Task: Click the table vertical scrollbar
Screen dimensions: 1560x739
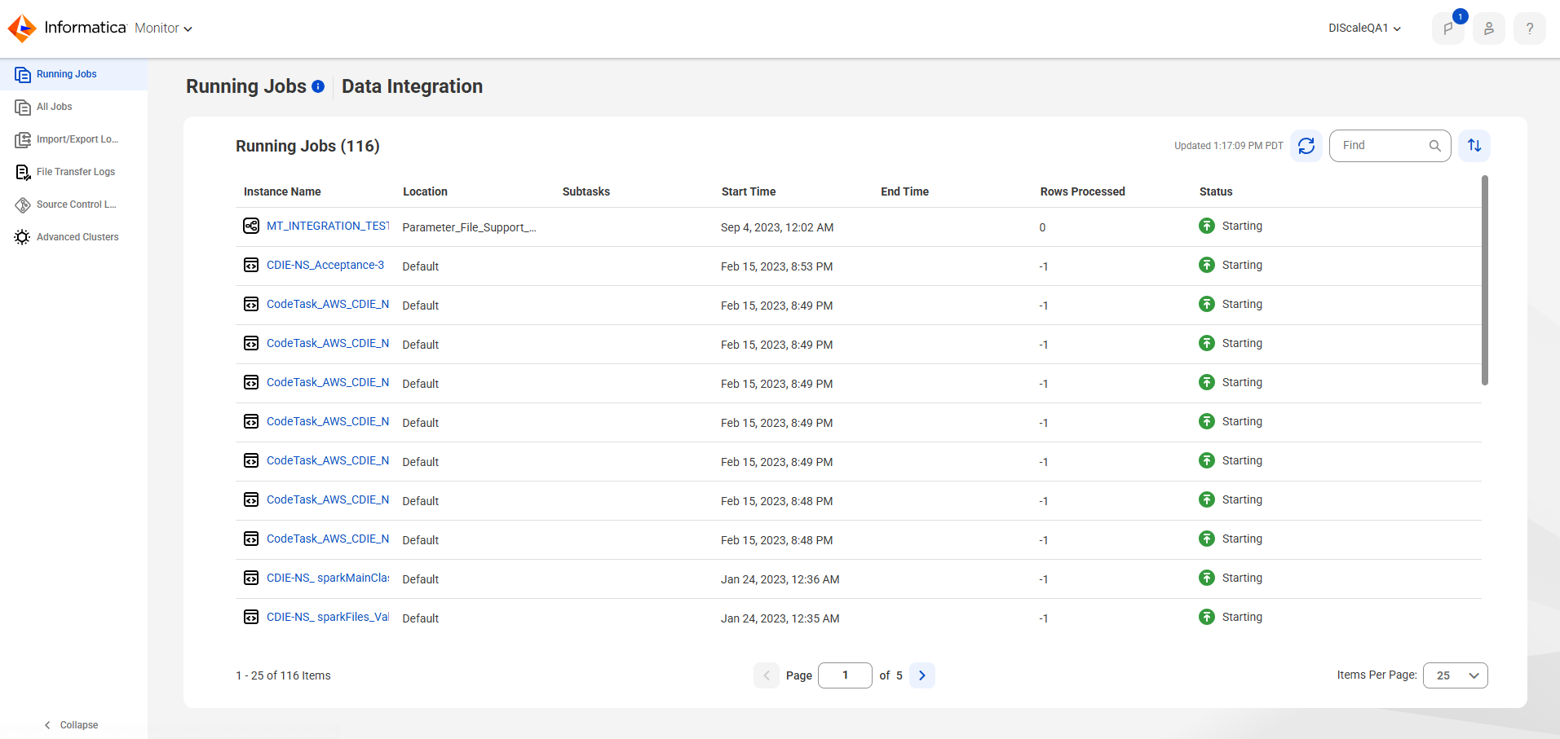Action: click(1485, 280)
